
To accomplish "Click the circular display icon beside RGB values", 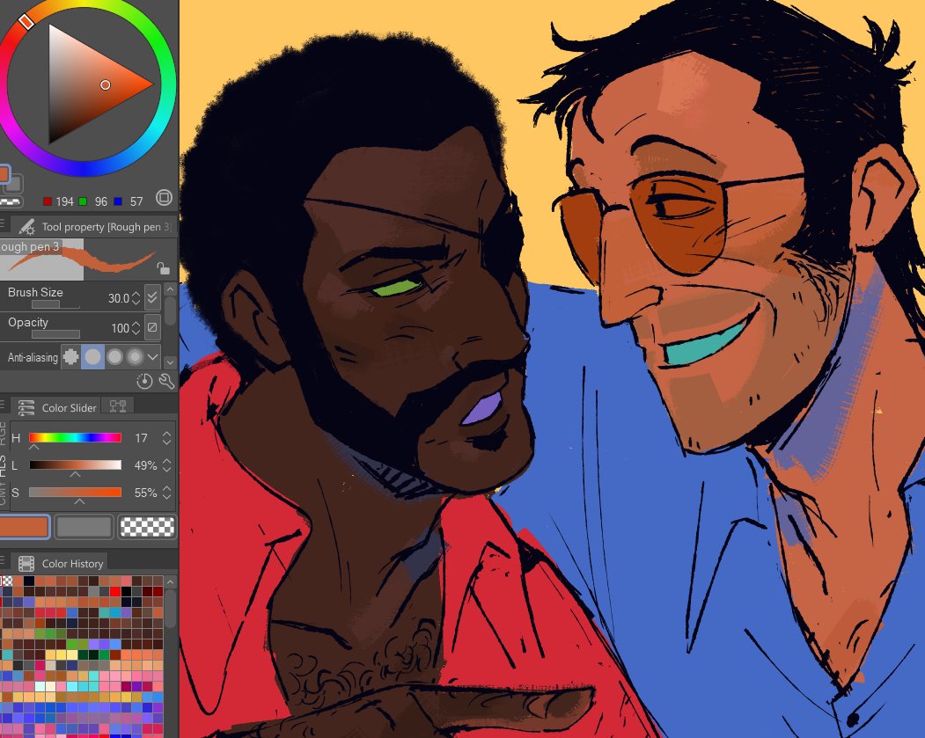I will tap(164, 199).
